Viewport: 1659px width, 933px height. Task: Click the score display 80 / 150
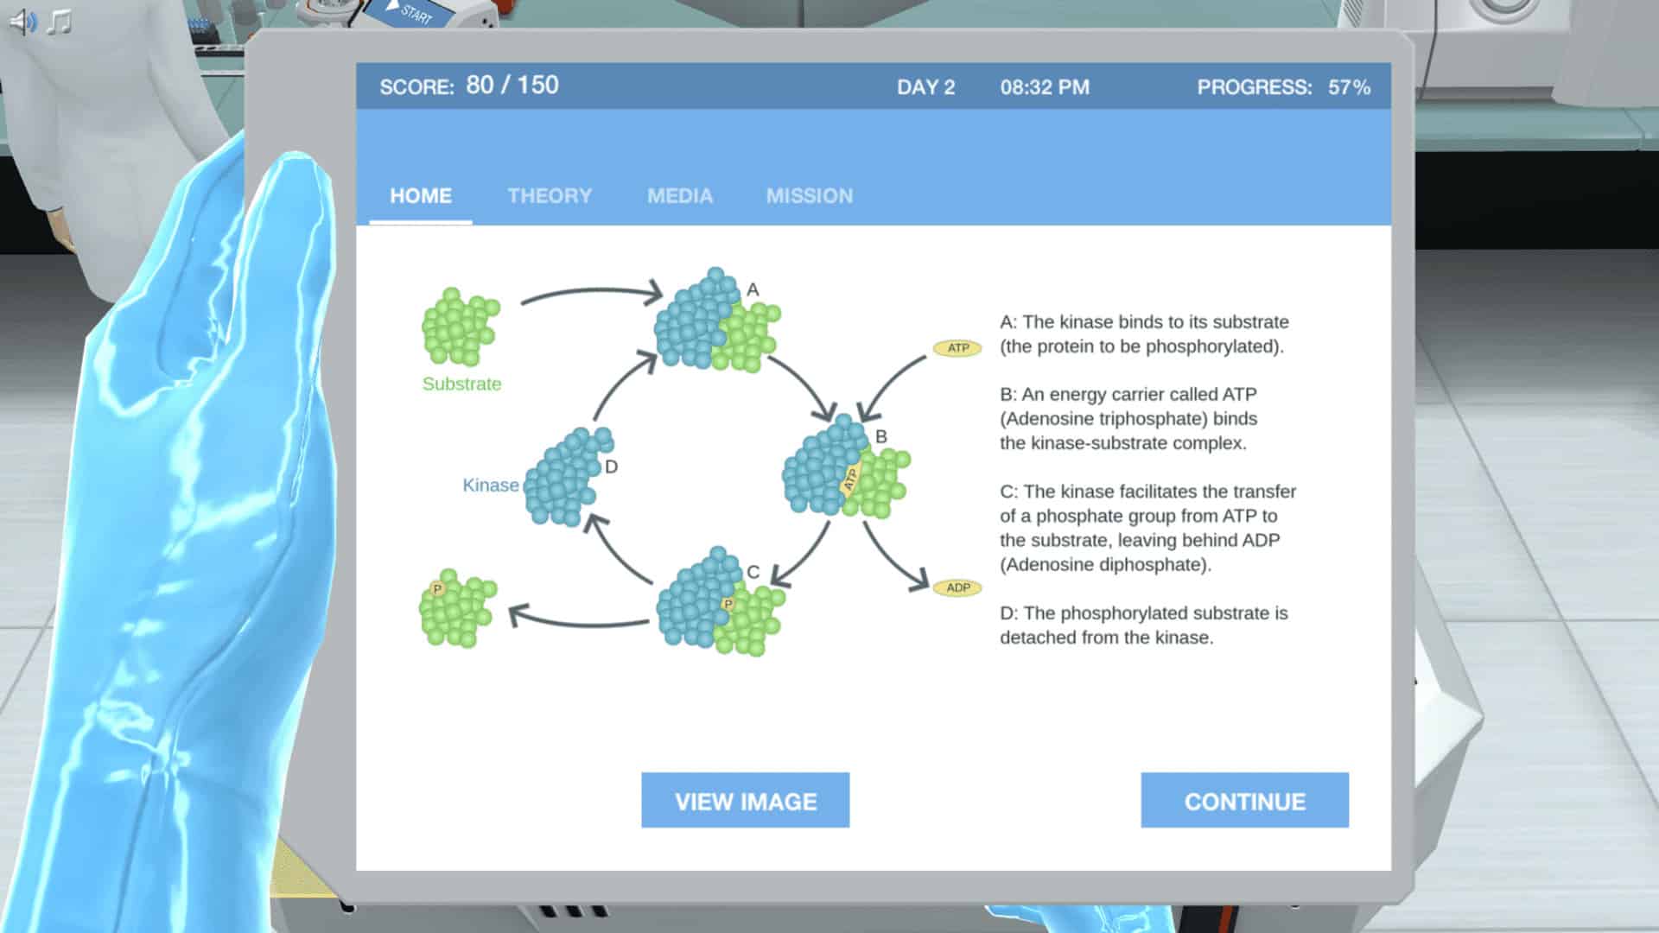[x=512, y=86]
